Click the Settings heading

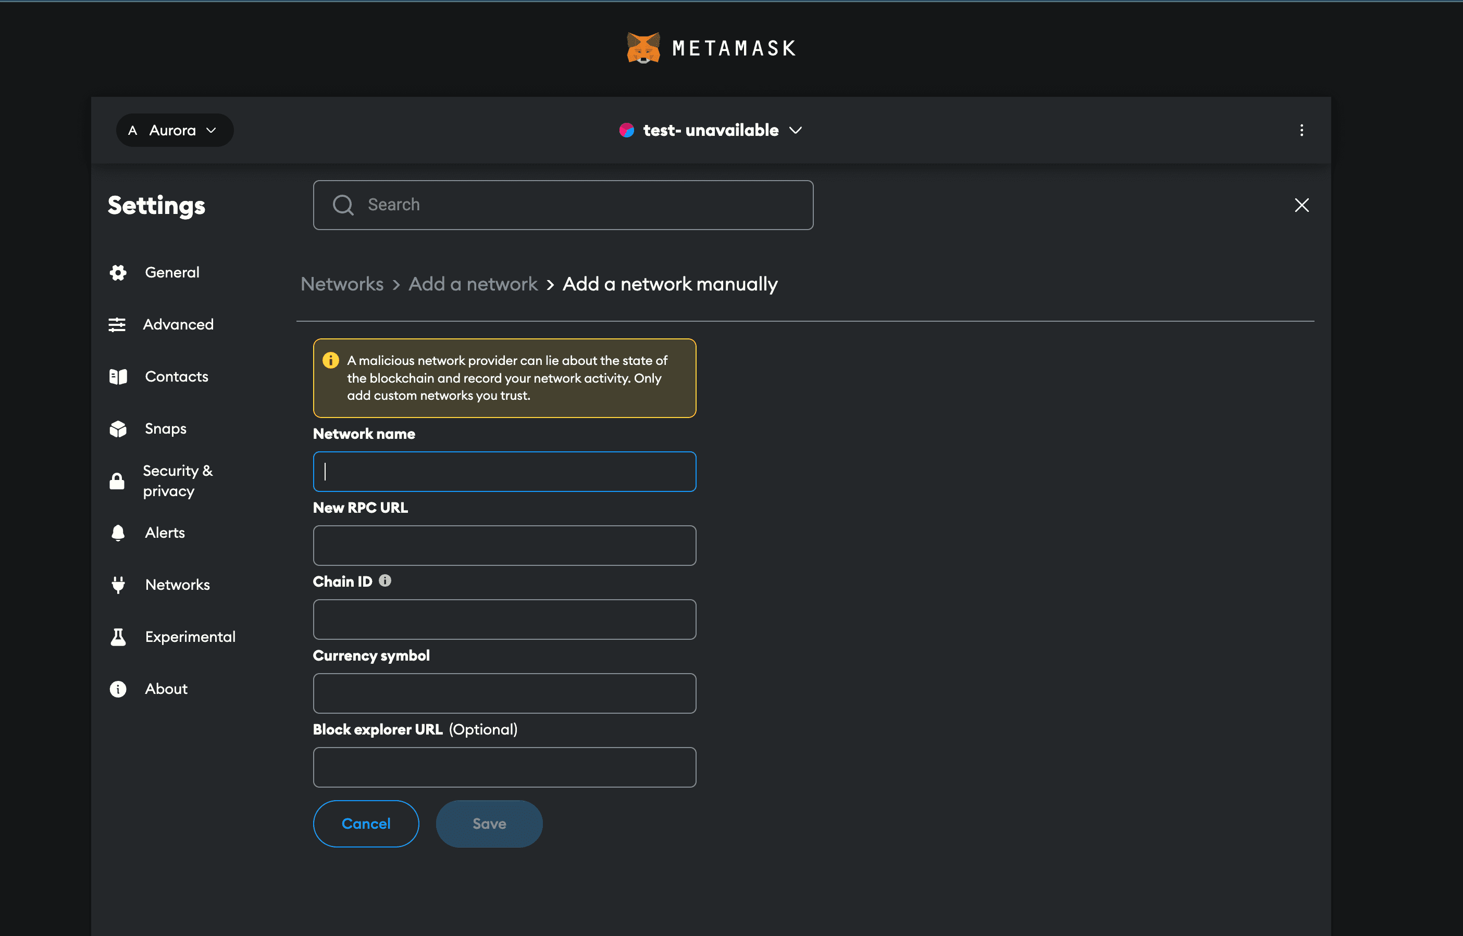click(x=156, y=206)
